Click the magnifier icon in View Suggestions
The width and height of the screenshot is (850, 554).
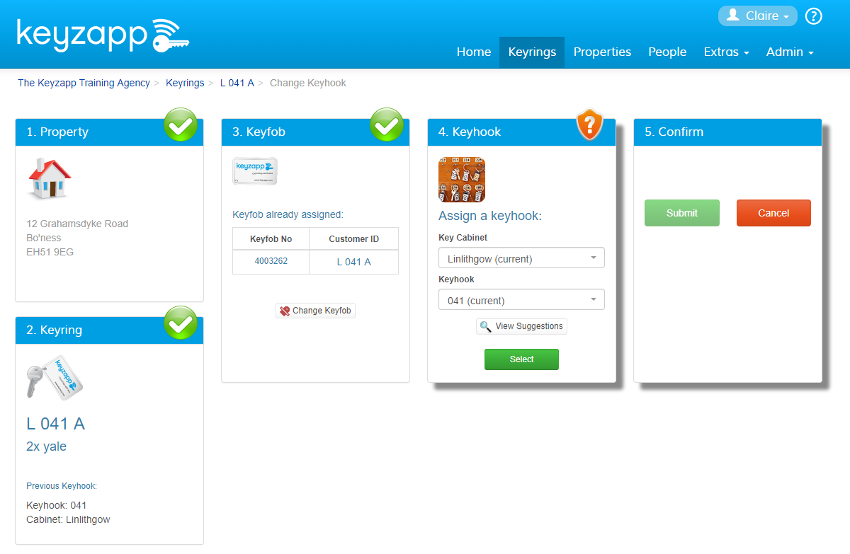[x=485, y=326]
